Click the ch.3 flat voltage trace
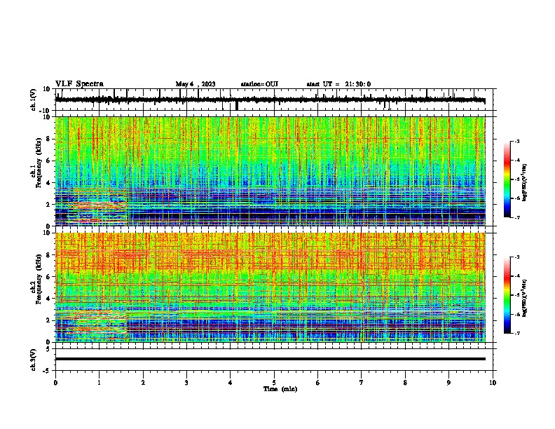Screen dimensions: 555x429 (270, 359)
